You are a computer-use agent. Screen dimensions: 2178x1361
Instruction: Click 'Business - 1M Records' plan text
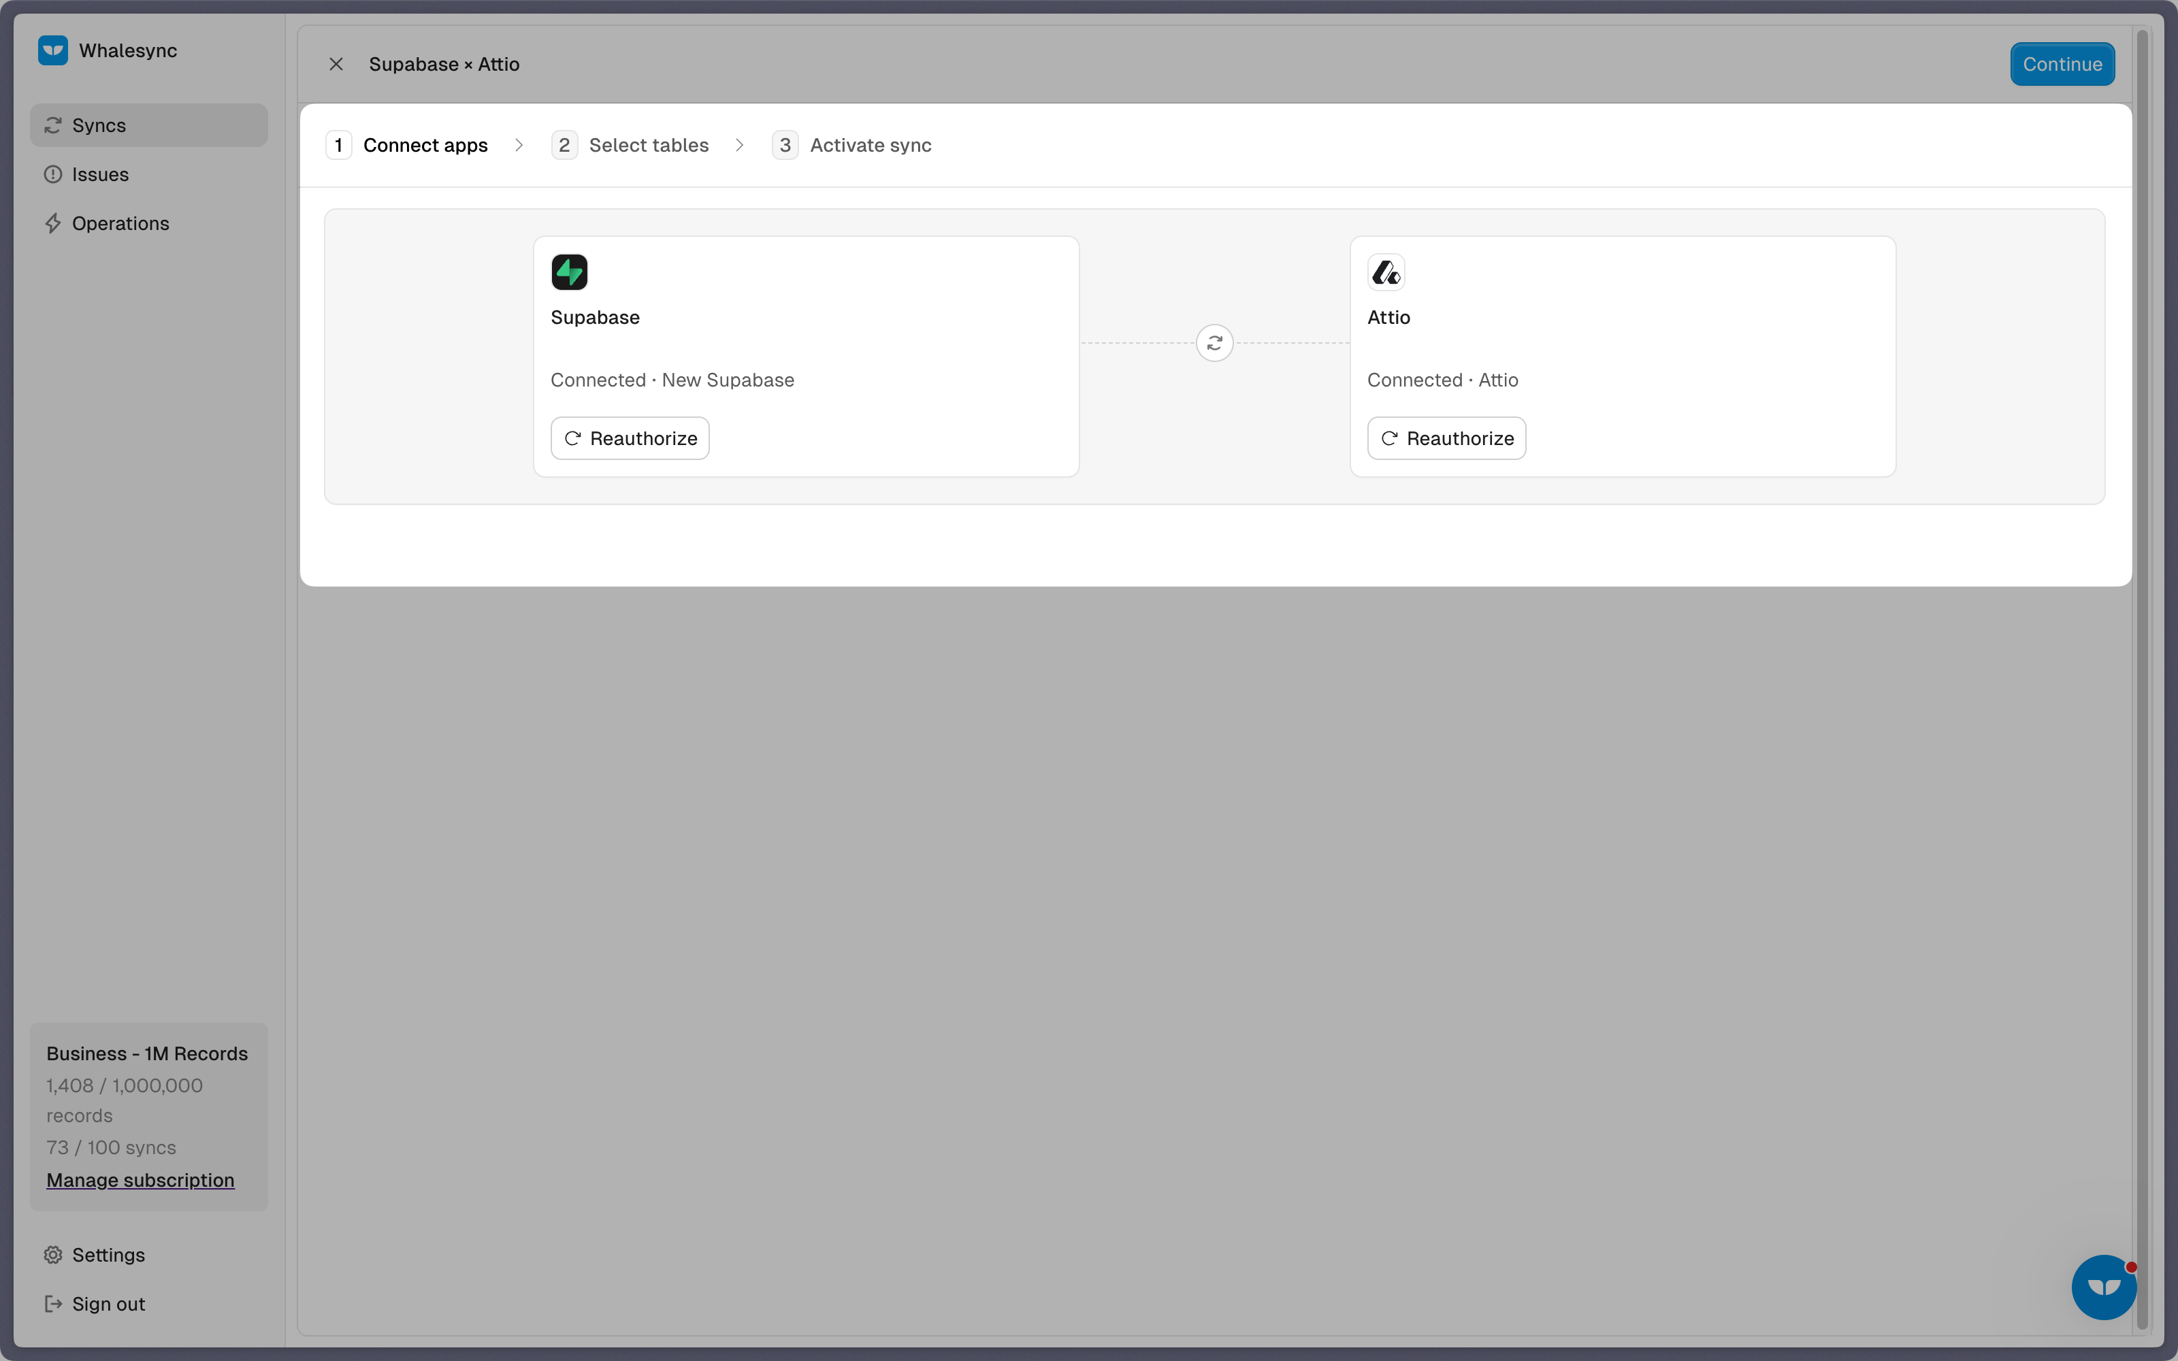coord(147,1053)
